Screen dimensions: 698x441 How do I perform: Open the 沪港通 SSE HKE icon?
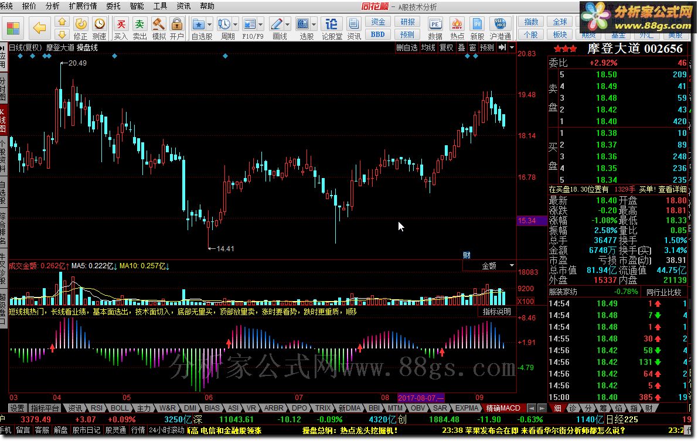[500, 23]
